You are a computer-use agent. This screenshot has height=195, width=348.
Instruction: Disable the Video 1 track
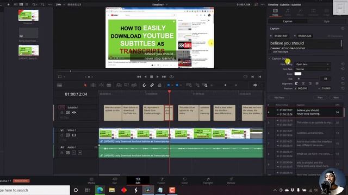click(74, 135)
